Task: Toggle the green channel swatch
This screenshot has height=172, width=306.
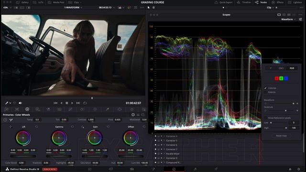Action: (x=281, y=78)
